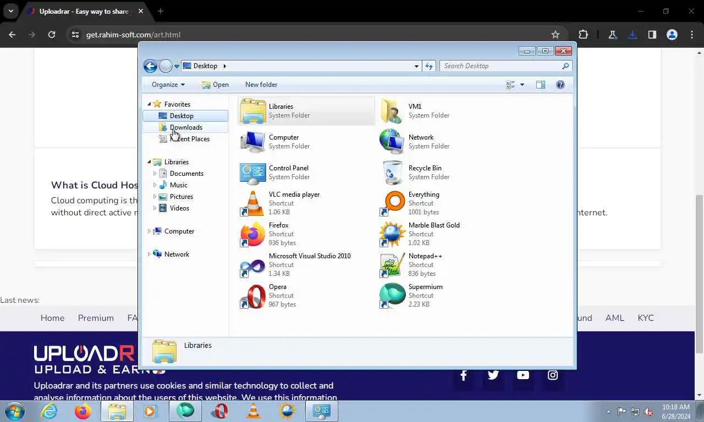704x422 pixels.
Task: Collapse the Libraries tree section
Action: coord(149,162)
